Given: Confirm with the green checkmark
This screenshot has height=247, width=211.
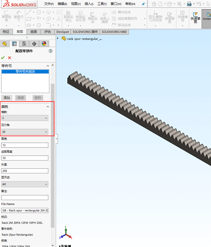Looking at the screenshot, I should [x=3, y=58].
